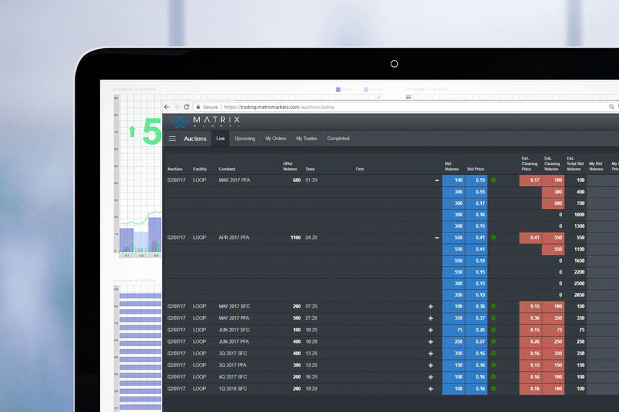Toggle the green bid status on JUN 2017 SFC row

(494, 330)
